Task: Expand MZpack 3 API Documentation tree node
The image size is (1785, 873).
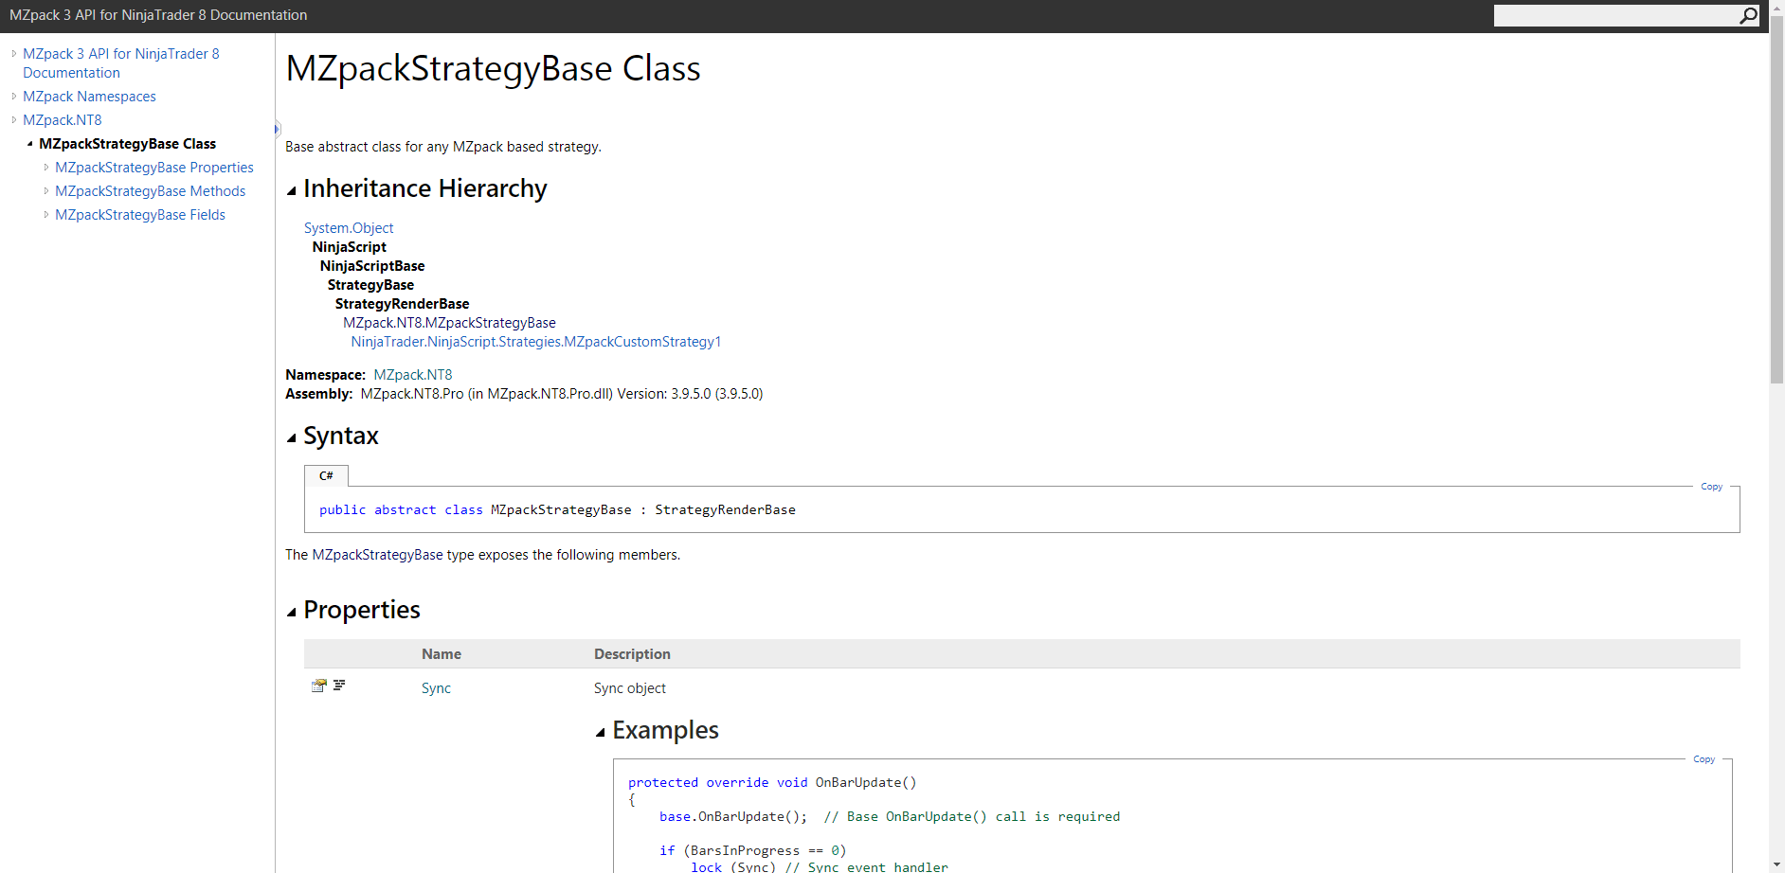Action: point(14,54)
